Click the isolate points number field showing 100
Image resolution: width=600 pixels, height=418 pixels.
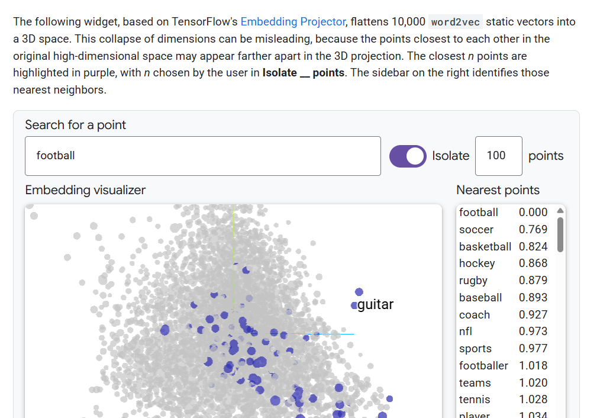(x=498, y=156)
